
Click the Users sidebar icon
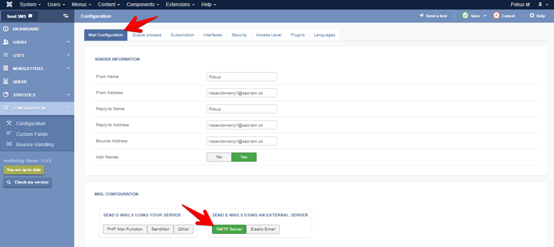[6, 42]
